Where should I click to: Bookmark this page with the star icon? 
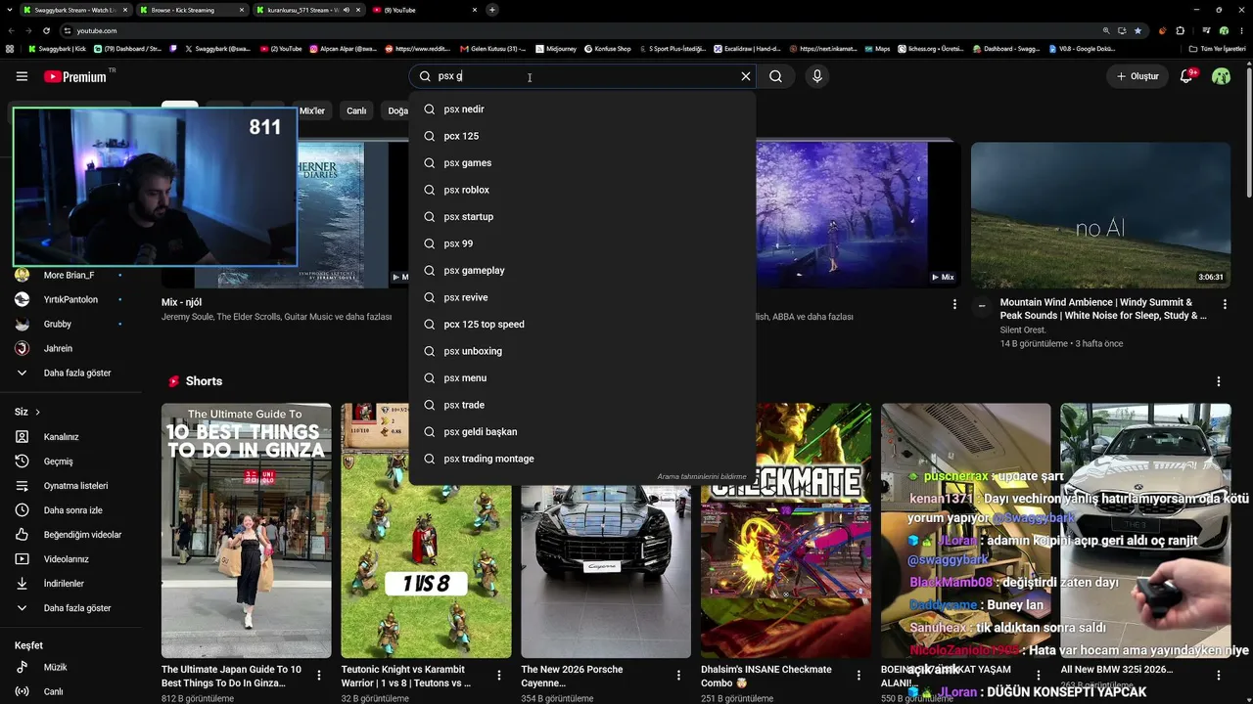[x=1137, y=30]
